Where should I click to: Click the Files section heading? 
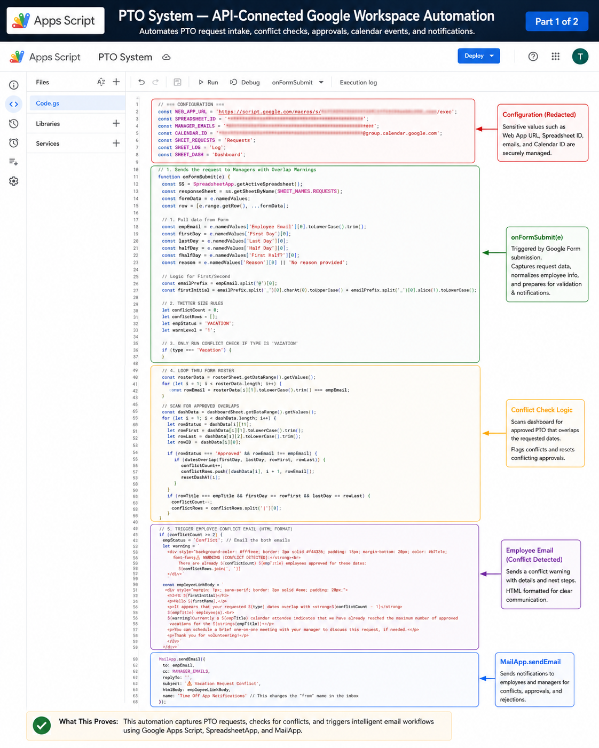(43, 82)
